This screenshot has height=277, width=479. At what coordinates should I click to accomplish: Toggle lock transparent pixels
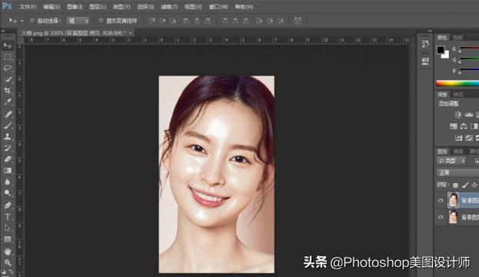point(455,185)
